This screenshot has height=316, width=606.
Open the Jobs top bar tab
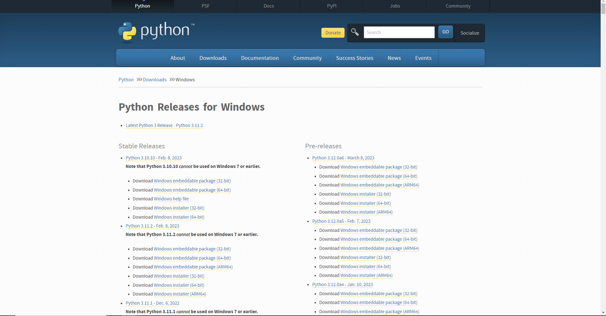coord(395,6)
